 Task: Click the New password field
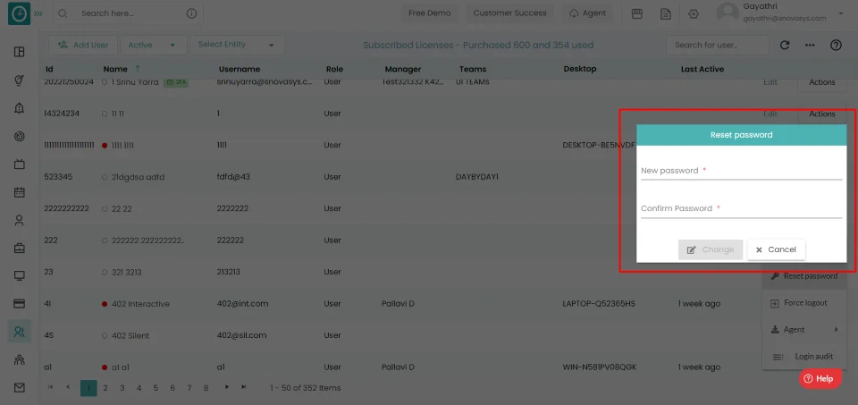742,171
